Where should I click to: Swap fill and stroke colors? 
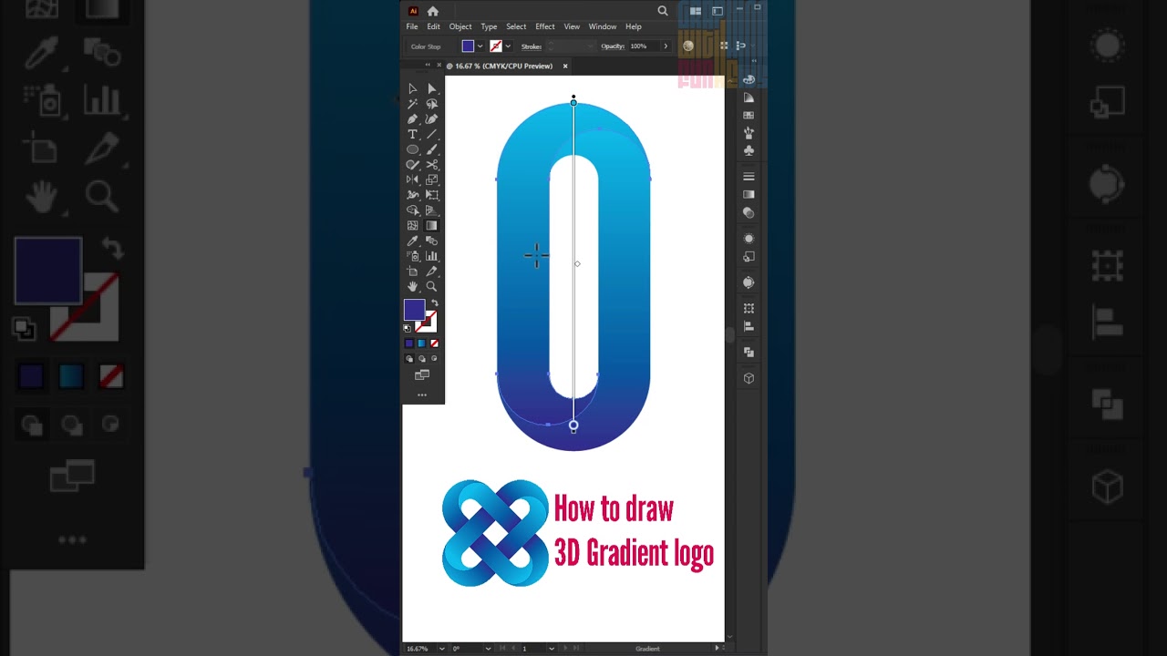434,303
